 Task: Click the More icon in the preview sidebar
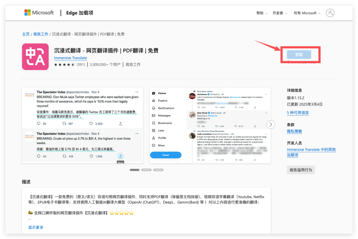(x=153, y=146)
